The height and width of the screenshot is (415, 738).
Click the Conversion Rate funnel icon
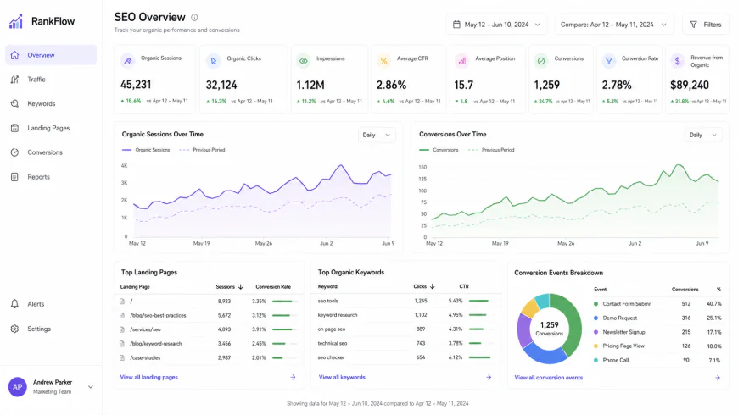(x=609, y=61)
